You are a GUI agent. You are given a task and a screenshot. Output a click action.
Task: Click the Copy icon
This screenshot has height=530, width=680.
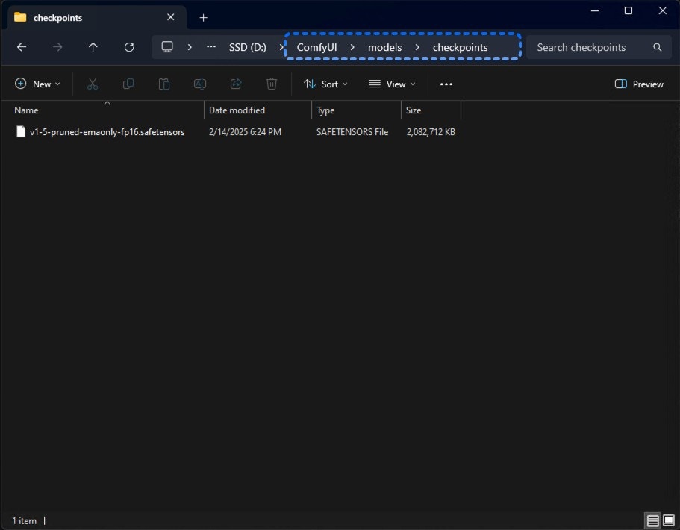(128, 84)
